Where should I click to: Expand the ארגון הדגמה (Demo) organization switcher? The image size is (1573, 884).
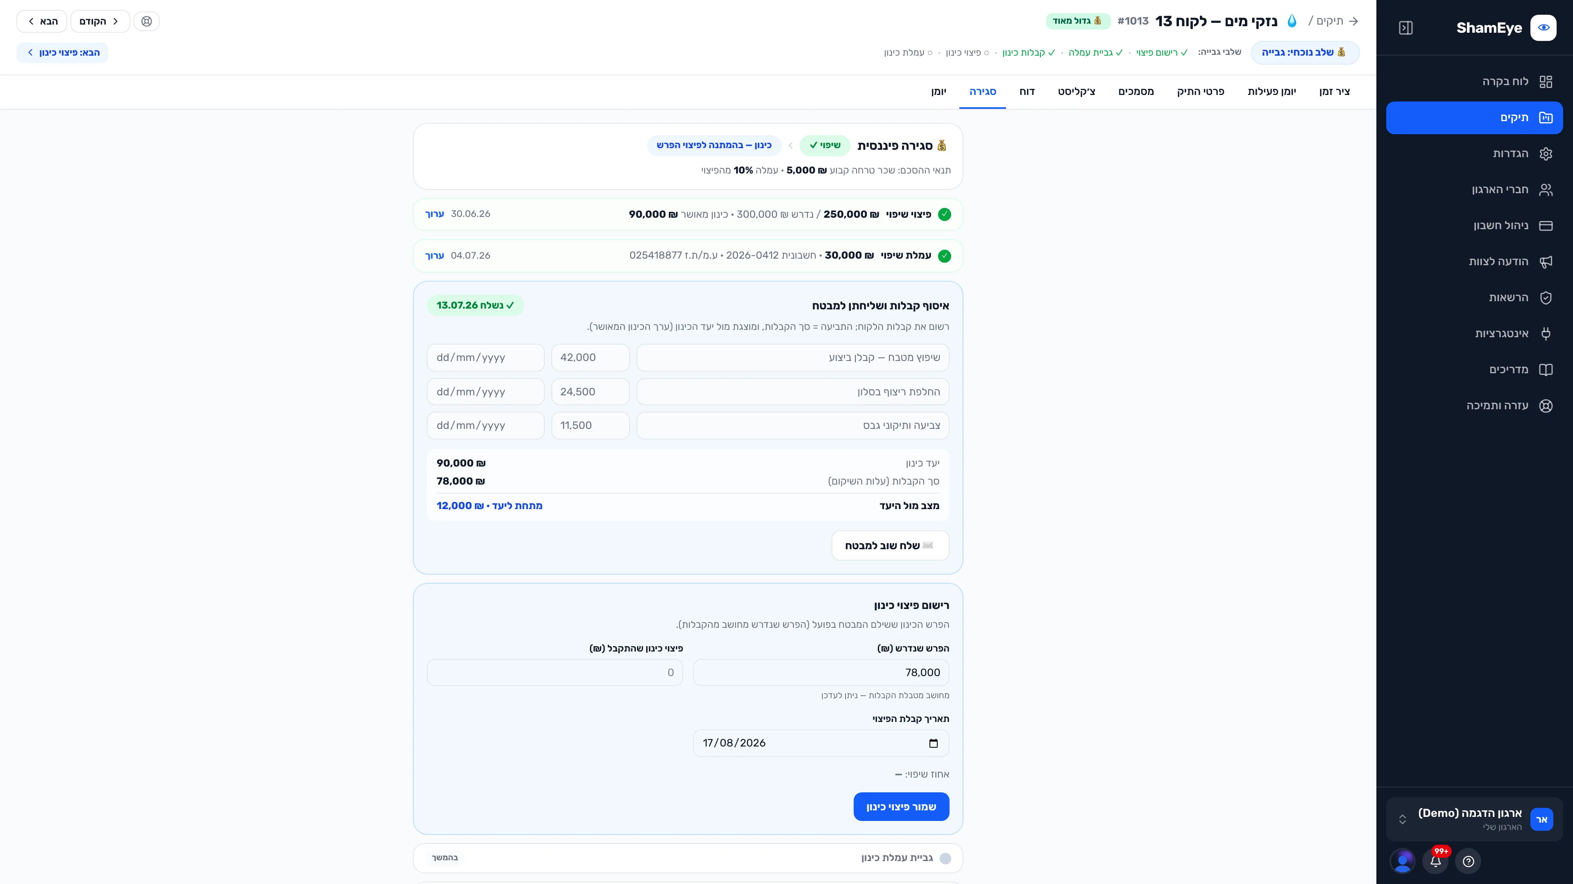pyautogui.click(x=1474, y=819)
